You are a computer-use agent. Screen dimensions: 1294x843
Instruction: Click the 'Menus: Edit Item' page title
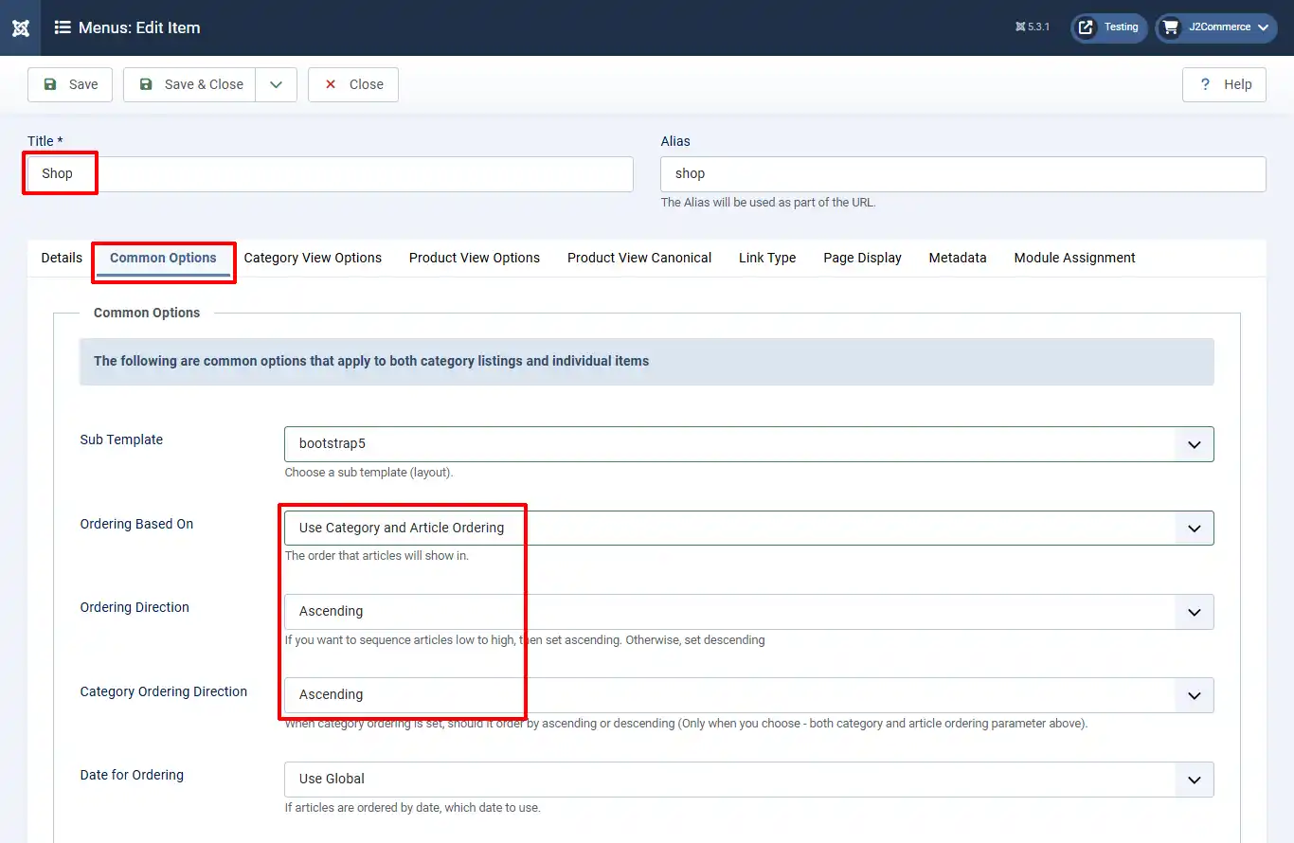point(139,27)
